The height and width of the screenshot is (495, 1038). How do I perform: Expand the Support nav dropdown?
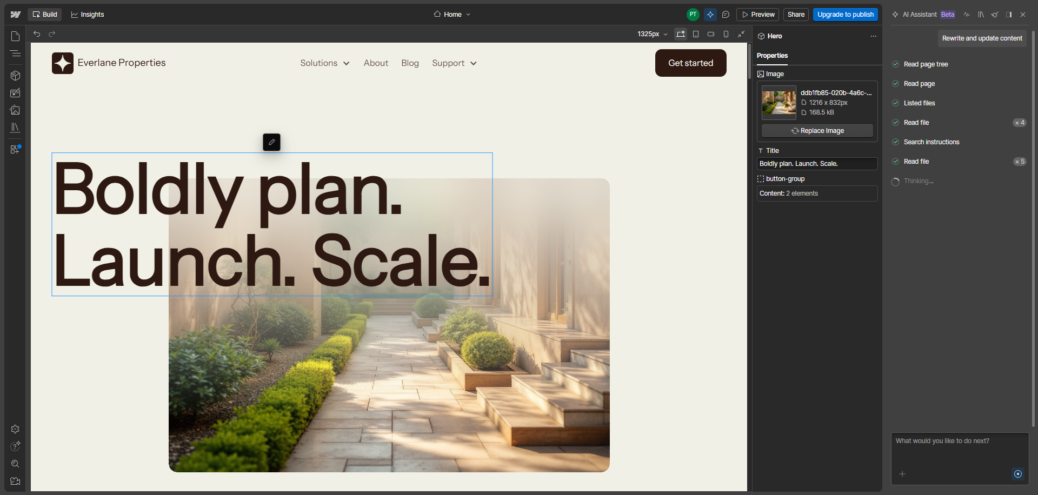454,63
